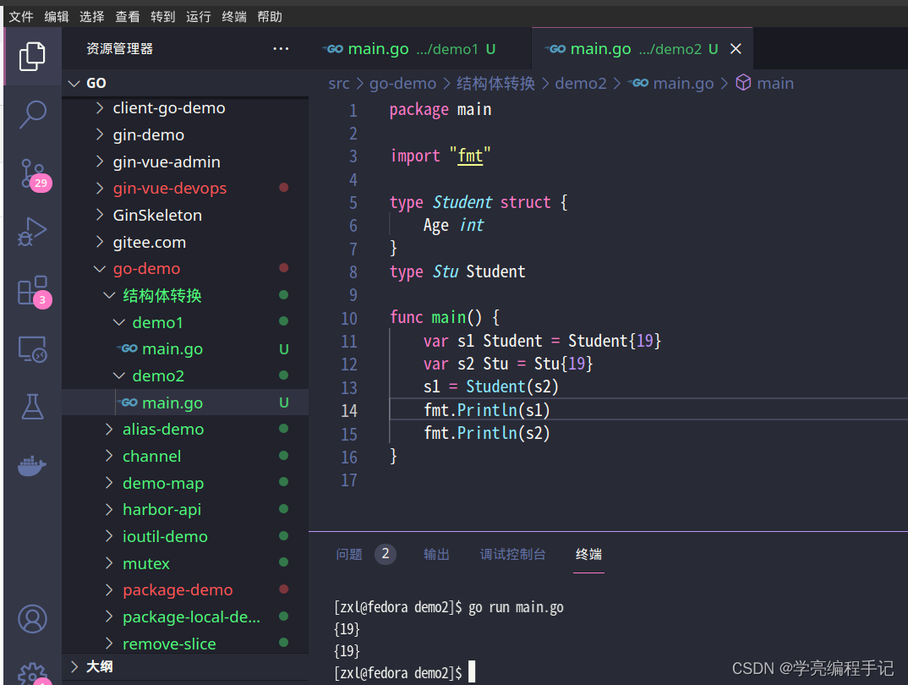Image resolution: width=908 pixels, height=685 pixels.
Task: Expand the alias-demo folder
Action: click(x=184, y=429)
